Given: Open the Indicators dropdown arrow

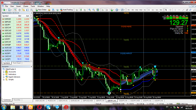Looking at the screenshot, I should tap(114, 10).
